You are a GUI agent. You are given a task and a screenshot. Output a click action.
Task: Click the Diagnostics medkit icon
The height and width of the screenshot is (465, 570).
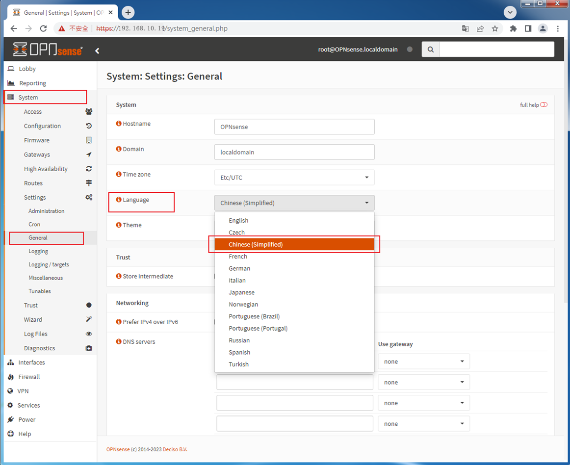(x=89, y=348)
